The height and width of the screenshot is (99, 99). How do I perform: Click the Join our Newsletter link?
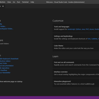coord(5,73)
